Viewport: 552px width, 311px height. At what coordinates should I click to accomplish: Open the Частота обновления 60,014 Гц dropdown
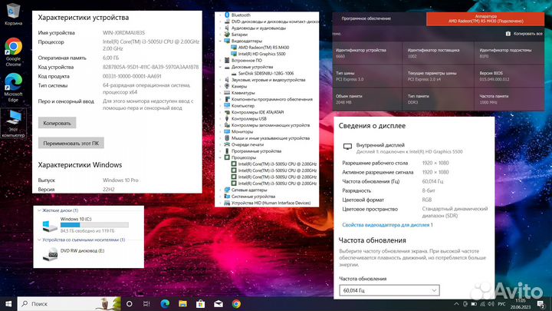tap(389, 290)
